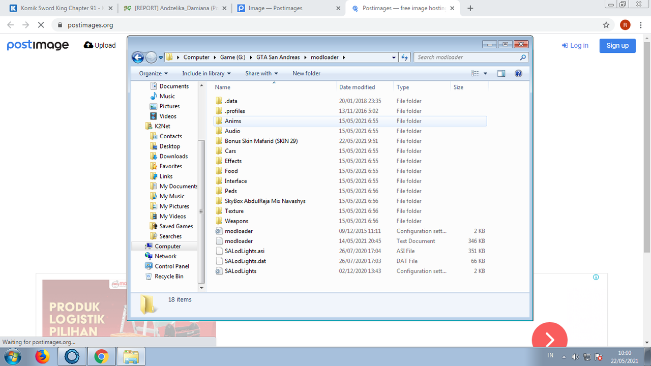
Task: Sort by the Type column header
Action: [422, 87]
